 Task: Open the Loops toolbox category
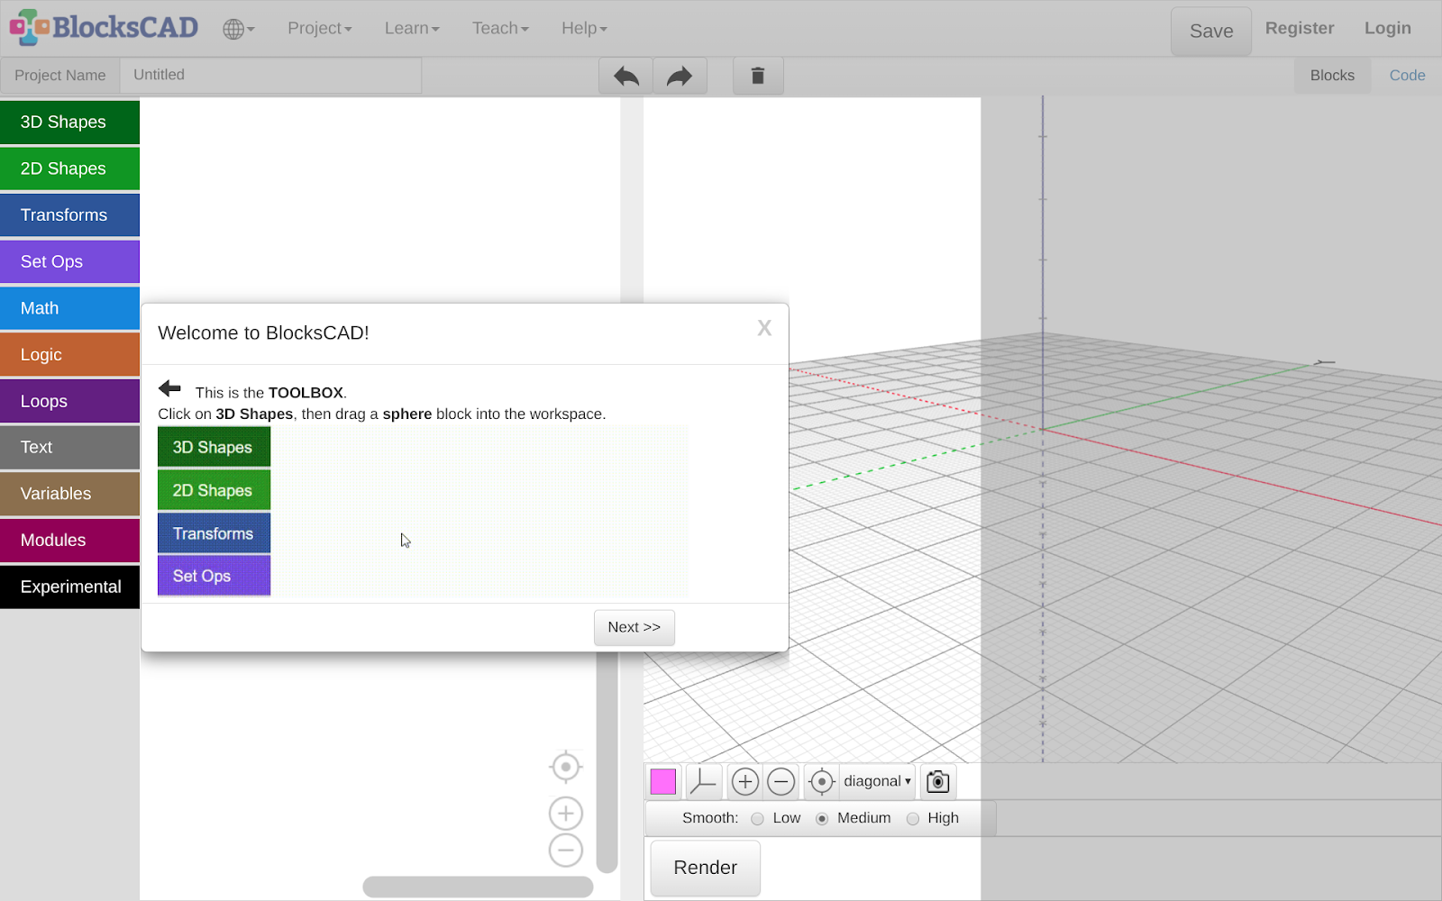pos(70,401)
